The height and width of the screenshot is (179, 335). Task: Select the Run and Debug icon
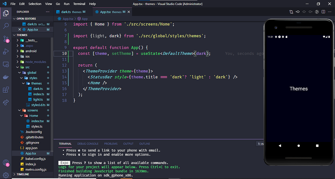(6, 51)
